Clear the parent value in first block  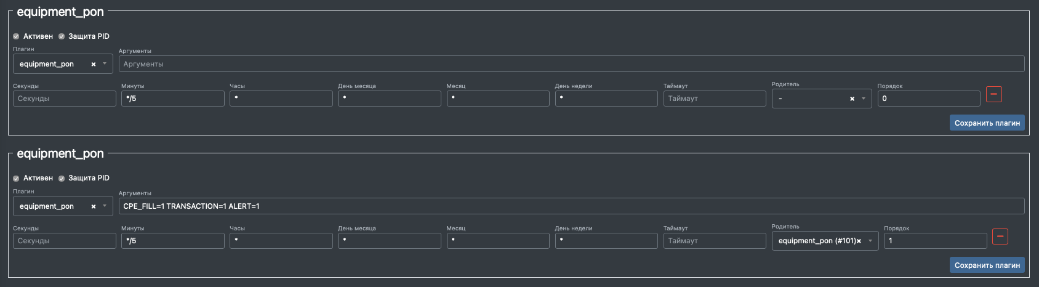(x=852, y=99)
